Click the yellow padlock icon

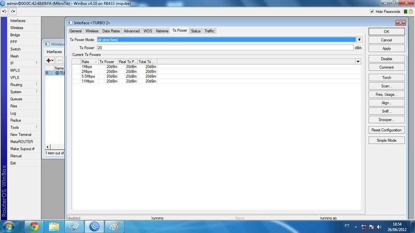pyautogui.click(x=411, y=11)
